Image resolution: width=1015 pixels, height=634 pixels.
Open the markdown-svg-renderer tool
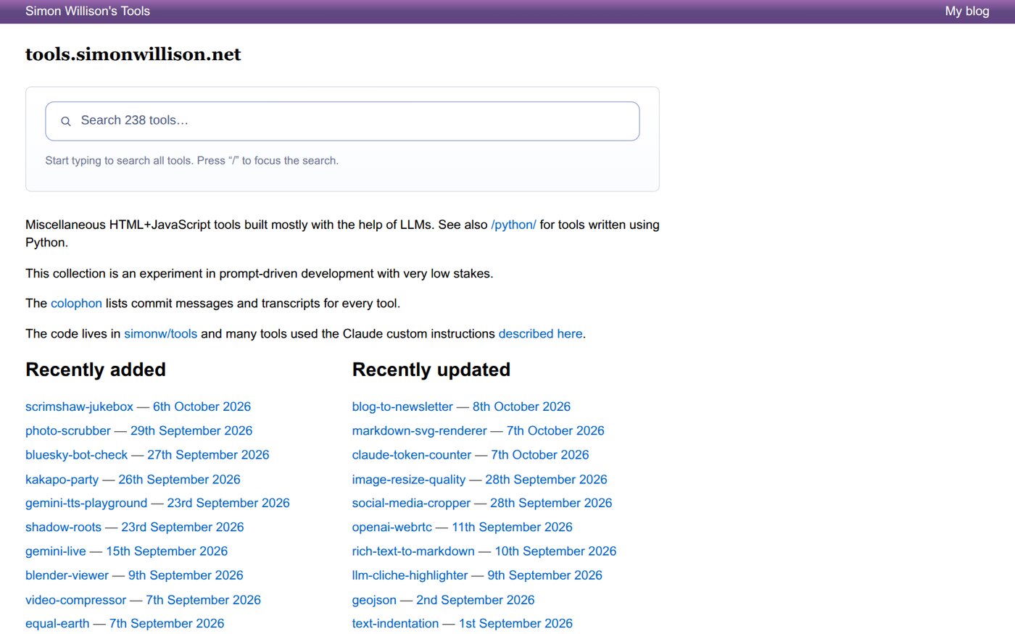click(x=419, y=430)
